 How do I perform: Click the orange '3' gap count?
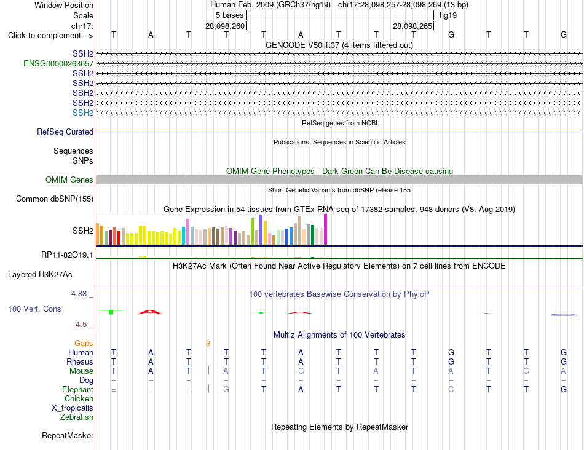click(x=208, y=344)
